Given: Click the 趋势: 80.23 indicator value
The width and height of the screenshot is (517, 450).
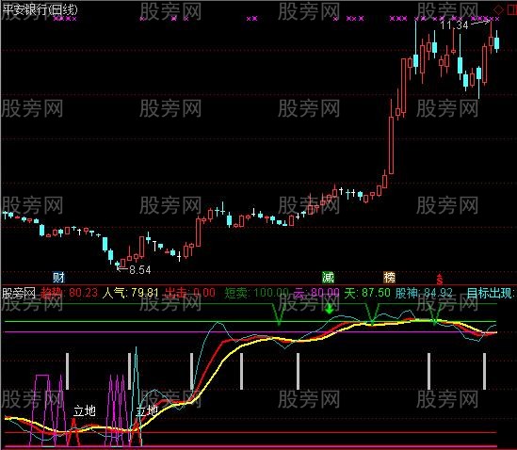Looking at the screenshot, I should (70, 293).
